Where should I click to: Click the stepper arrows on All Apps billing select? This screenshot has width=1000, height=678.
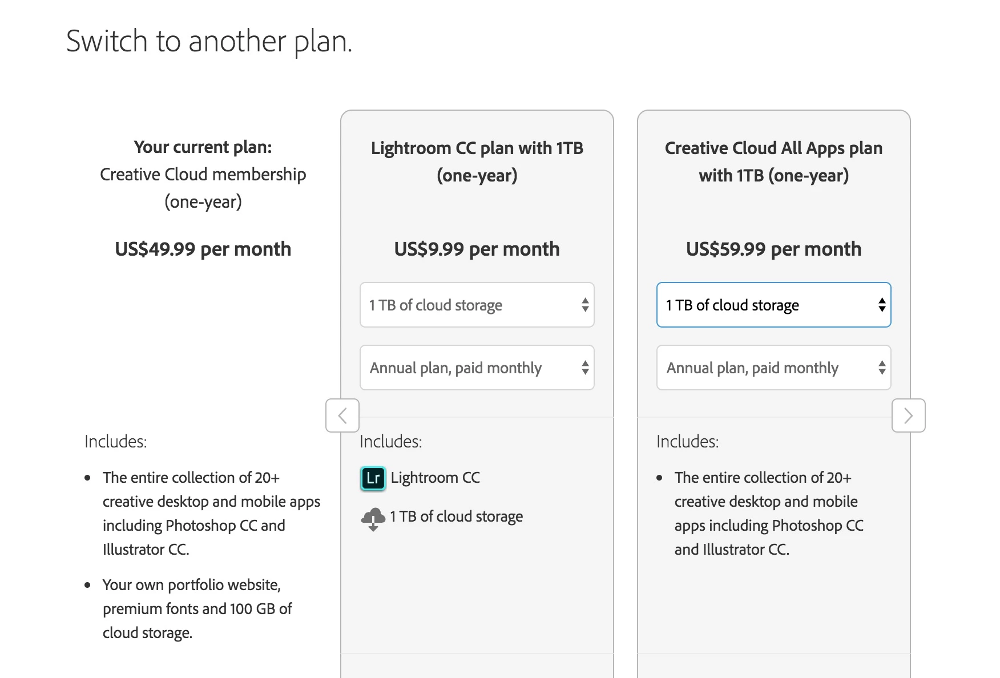882,368
